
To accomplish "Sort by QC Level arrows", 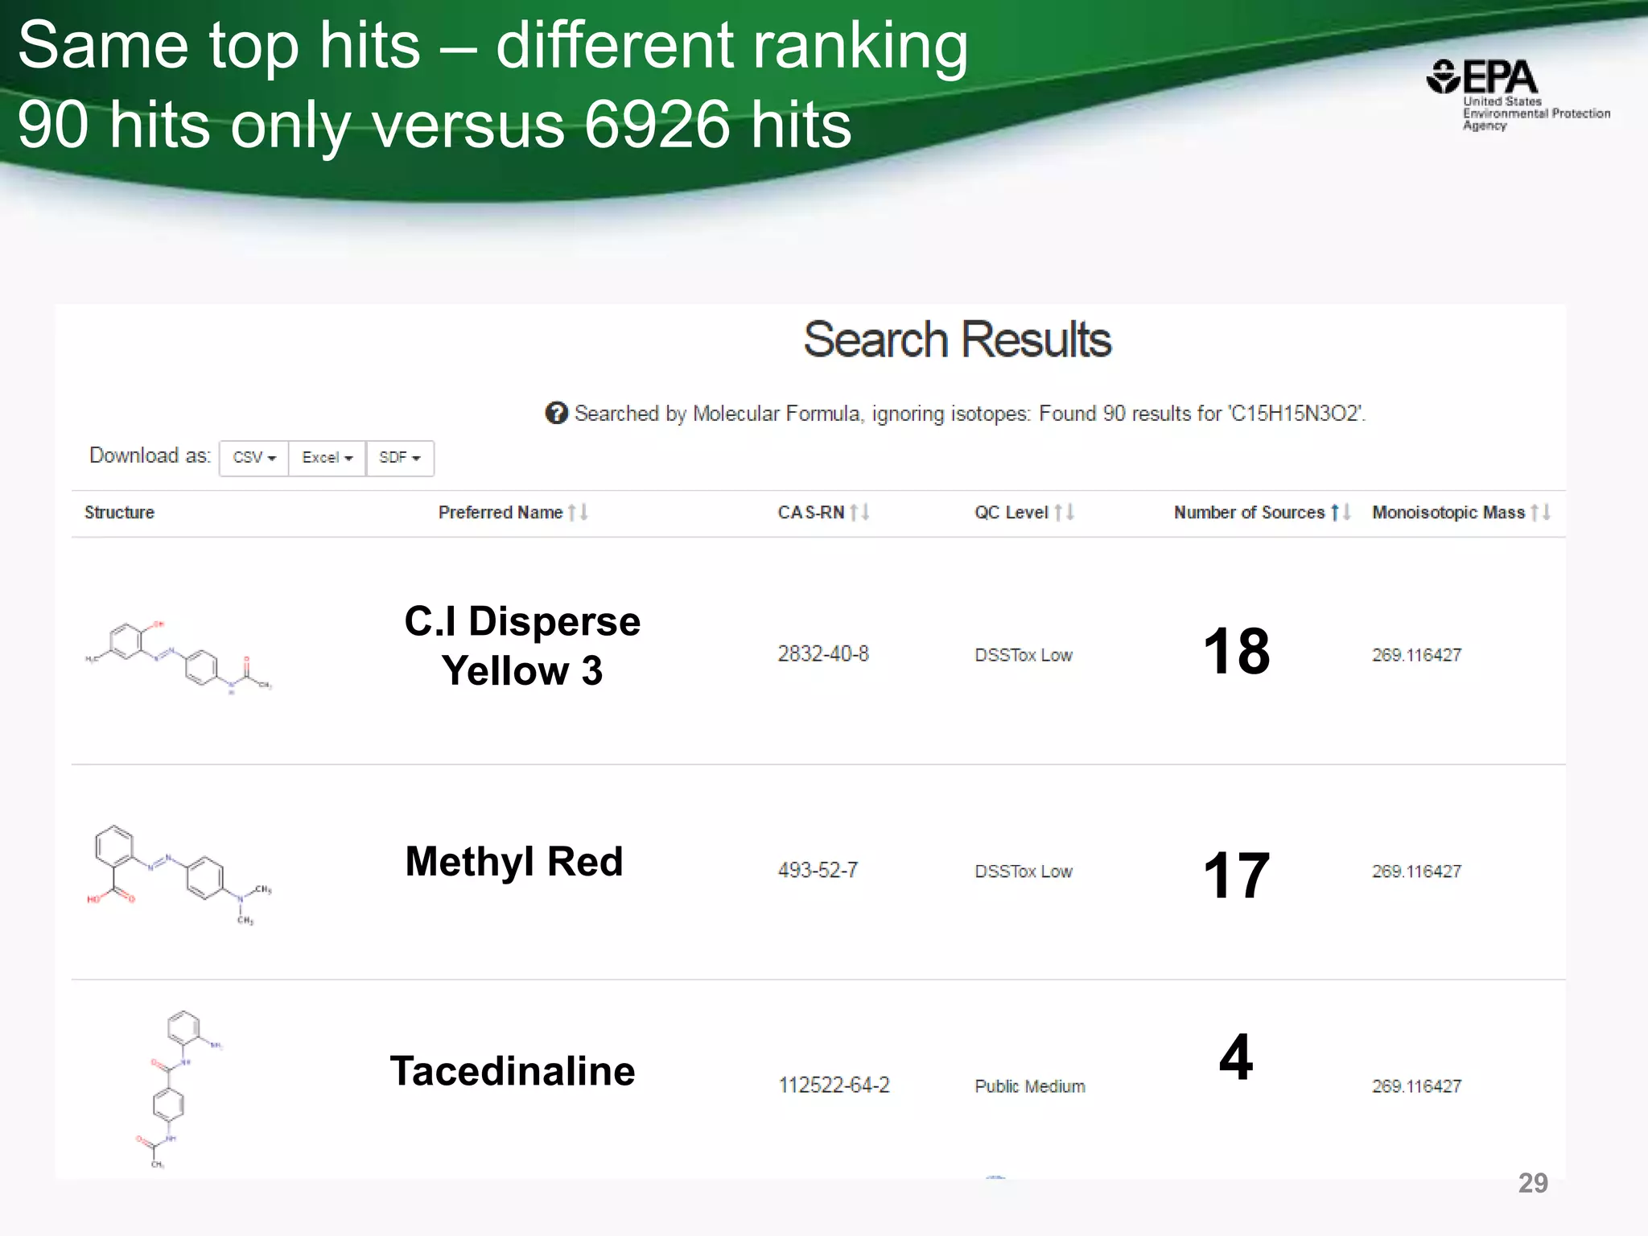I will [1065, 512].
